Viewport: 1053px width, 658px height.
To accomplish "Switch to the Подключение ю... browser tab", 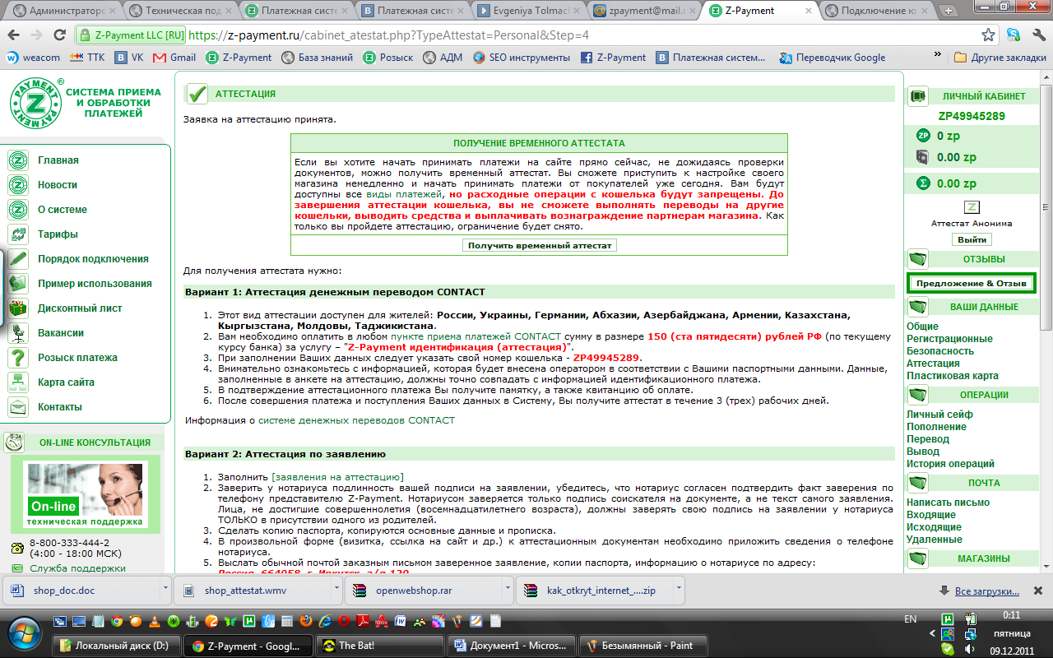I will [877, 12].
